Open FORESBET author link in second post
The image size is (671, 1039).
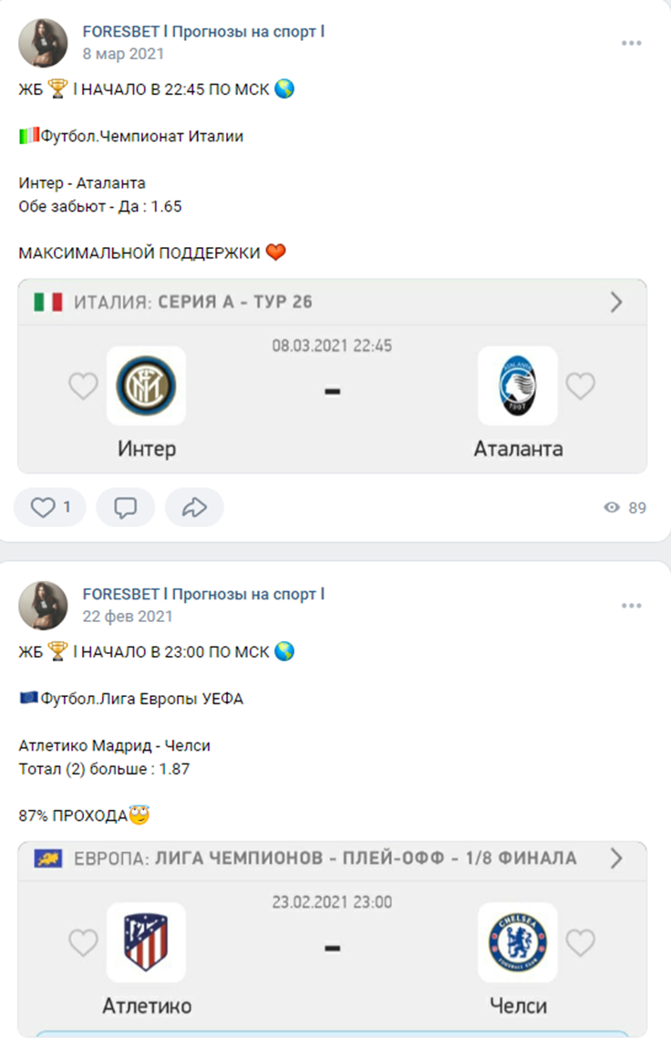tap(203, 595)
